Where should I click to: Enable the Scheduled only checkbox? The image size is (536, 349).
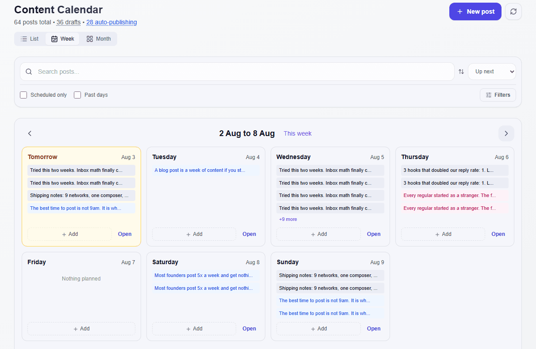point(23,95)
